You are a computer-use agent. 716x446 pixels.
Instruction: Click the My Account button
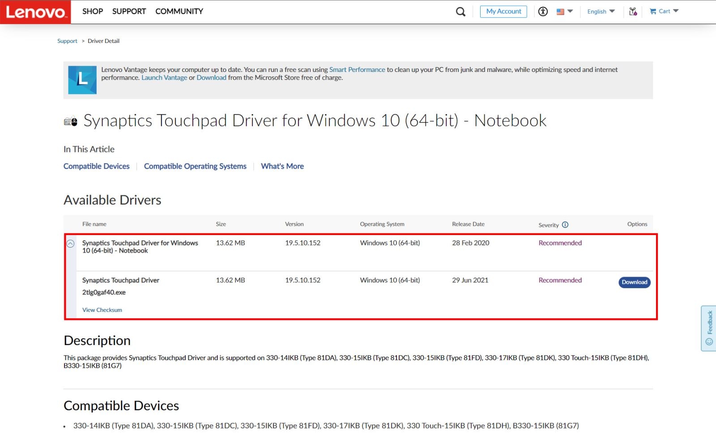click(503, 12)
